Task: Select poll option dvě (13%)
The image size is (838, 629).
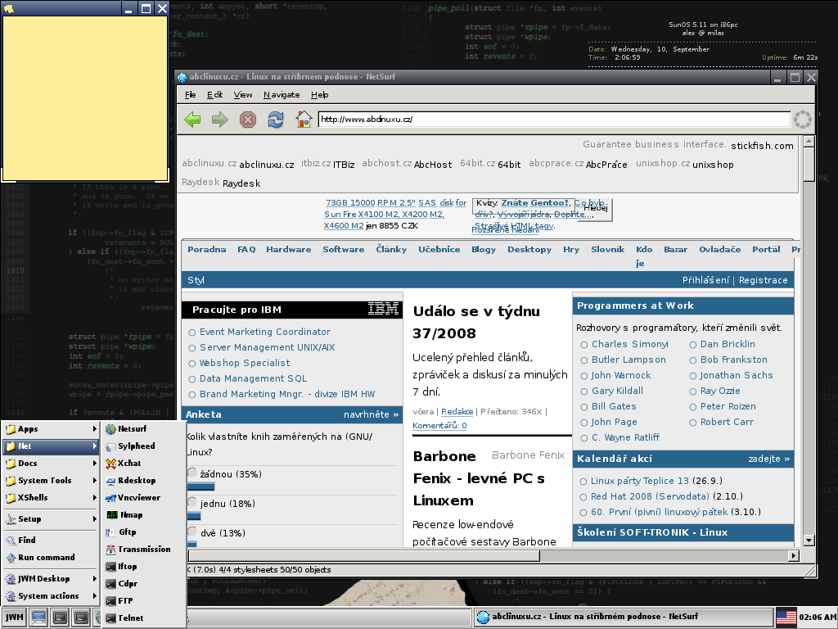Action: tap(191, 532)
